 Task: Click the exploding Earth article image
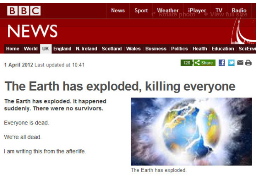(191, 131)
